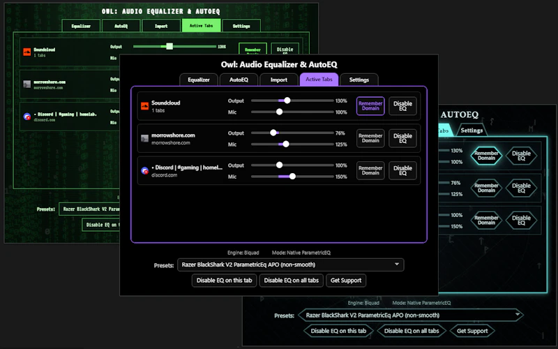The image size is (558, 349).
Task: Click Get Support in the center window
Action: click(x=346, y=281)
